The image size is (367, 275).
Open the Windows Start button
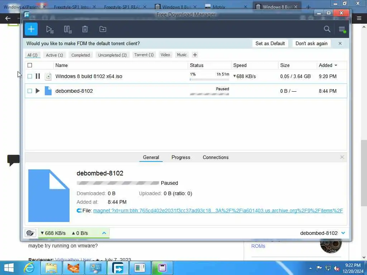(x=9, y=268)
